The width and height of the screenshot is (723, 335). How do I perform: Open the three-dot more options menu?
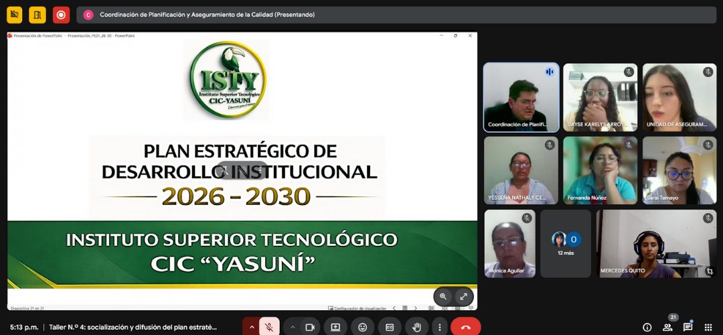(x=439, y=327)
